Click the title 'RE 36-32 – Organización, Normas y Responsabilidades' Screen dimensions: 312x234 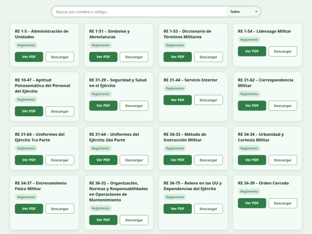[x=118, y=191]
